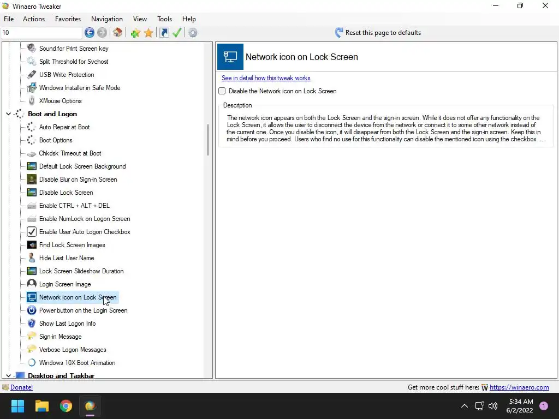Go back with the blue arrow button
The width and height of the screenshot is (559, 419).
point(90,33)
